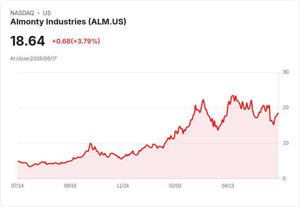
Task: Click the start point of the price line
Action: coord(18,162)
